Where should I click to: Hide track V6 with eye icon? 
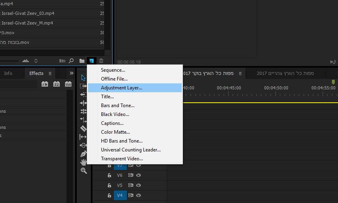pos(139,175)
